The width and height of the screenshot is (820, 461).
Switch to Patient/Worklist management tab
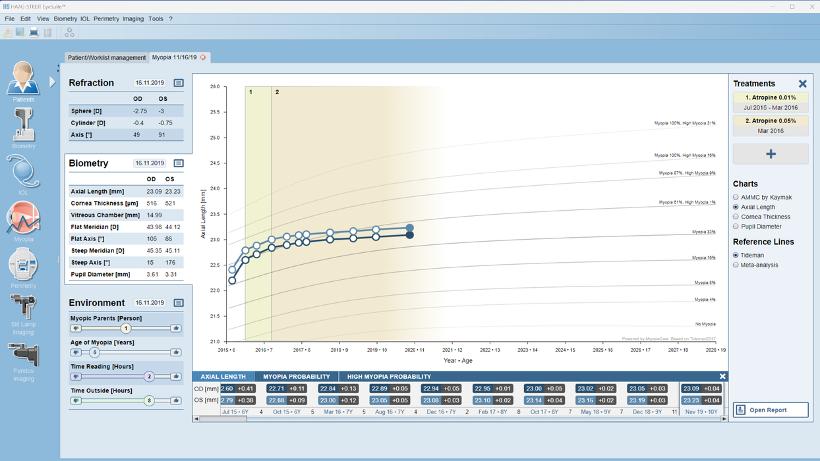[x=107, y=57]
